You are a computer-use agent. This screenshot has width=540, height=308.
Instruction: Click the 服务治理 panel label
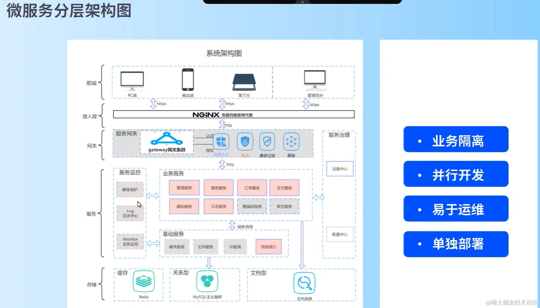[339, 135]
